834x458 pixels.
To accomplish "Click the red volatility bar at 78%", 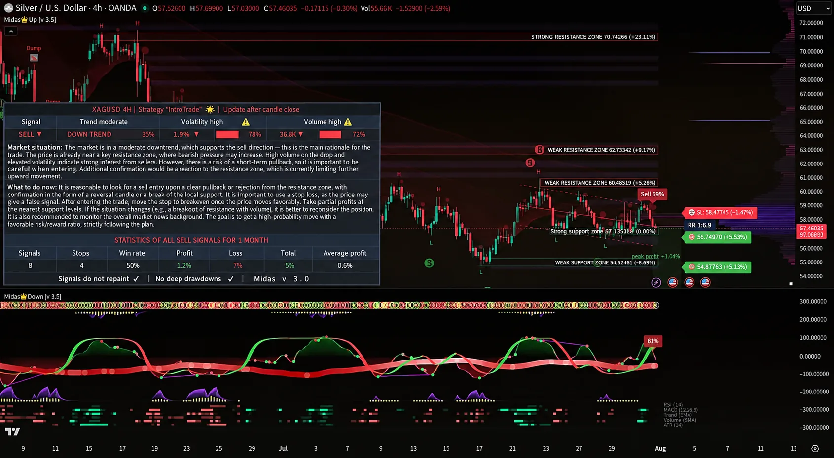I will (227, 134).
